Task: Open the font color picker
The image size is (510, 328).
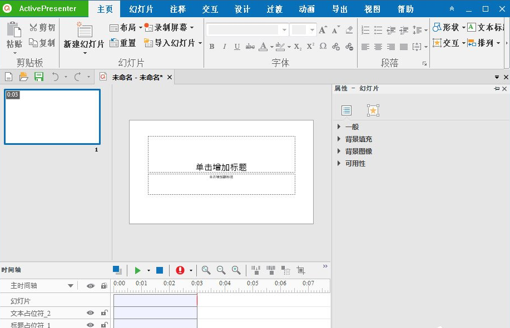Action: coord(263,47)
